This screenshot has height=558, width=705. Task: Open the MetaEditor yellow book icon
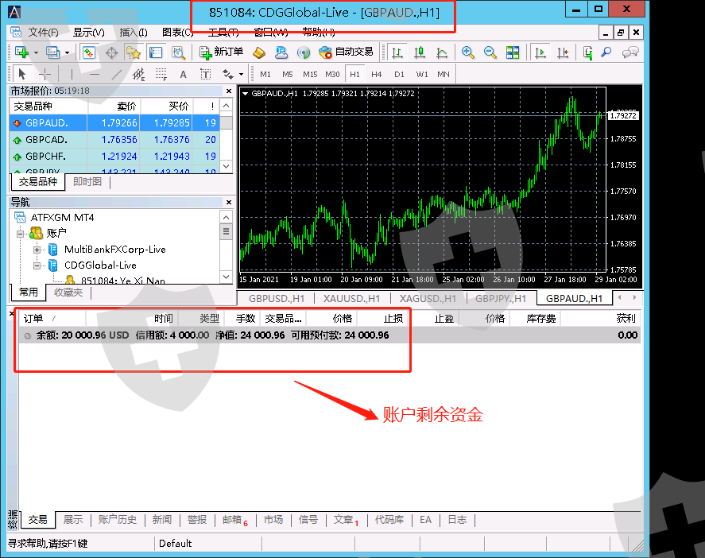coord(259,52)
